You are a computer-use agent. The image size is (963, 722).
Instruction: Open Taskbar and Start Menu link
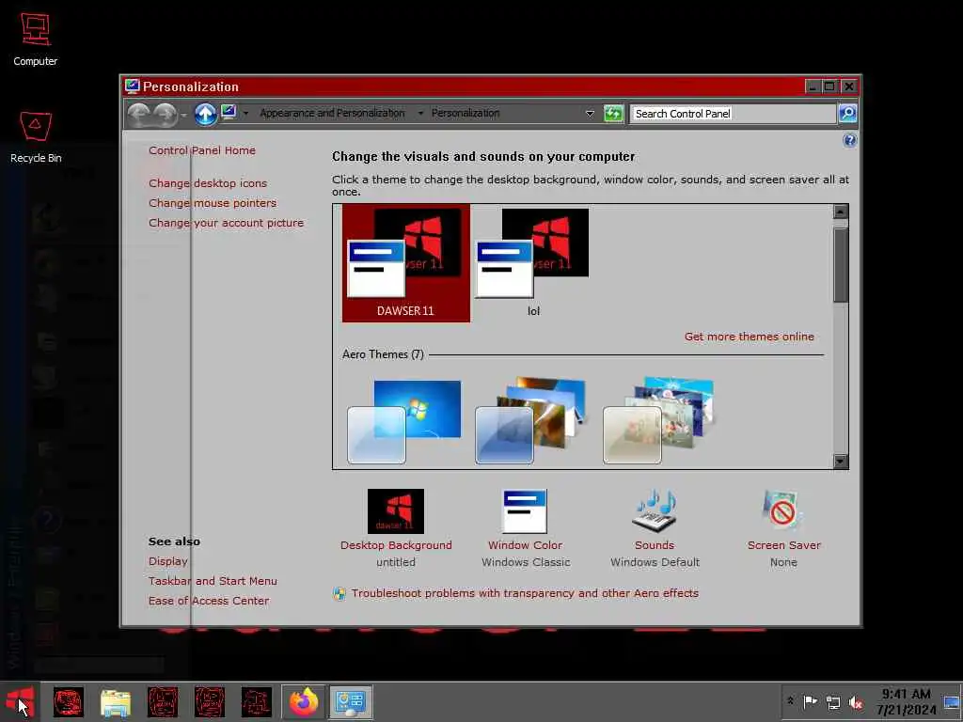tap(213, 581)
